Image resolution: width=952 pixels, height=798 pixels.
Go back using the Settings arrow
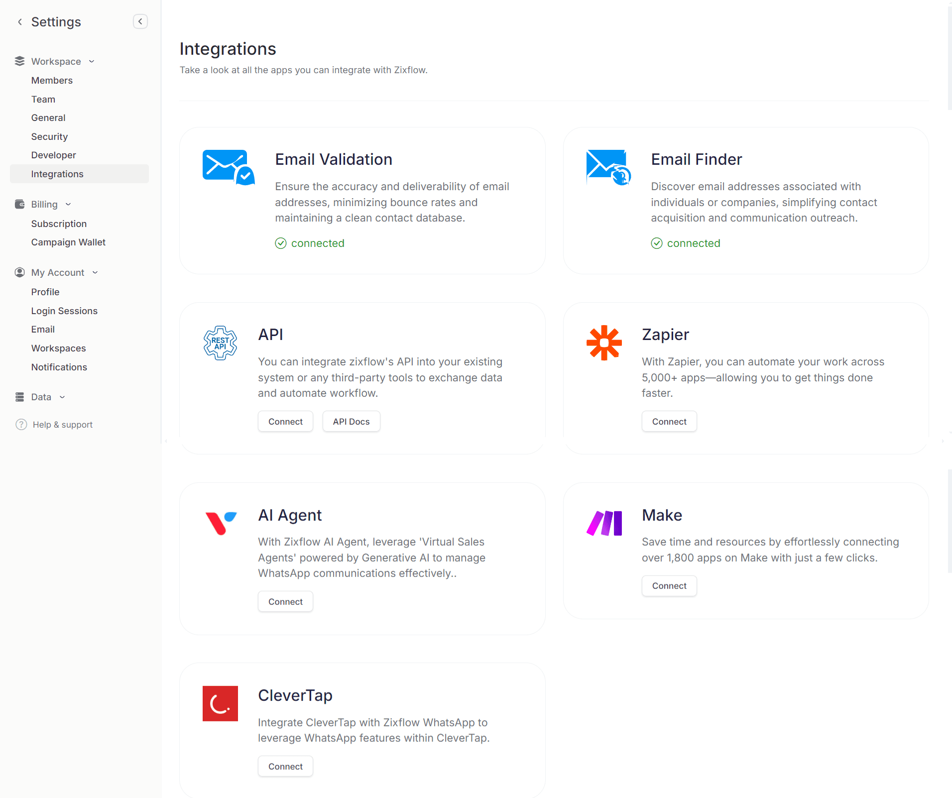(20, 22)
